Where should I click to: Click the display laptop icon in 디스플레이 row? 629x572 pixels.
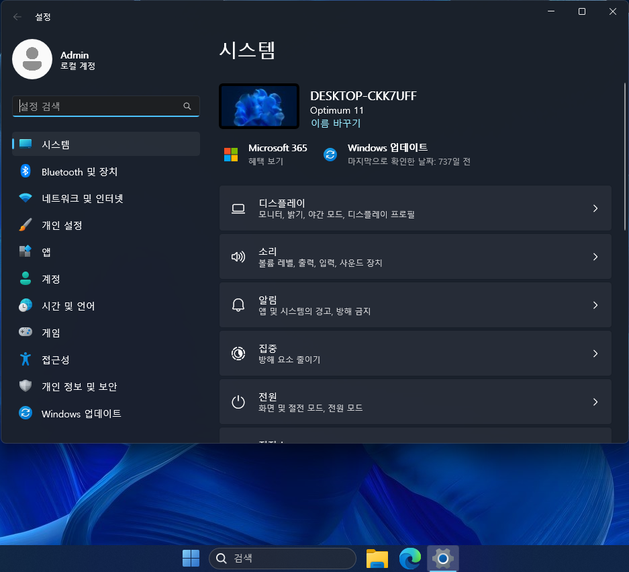tap(238, 208)
